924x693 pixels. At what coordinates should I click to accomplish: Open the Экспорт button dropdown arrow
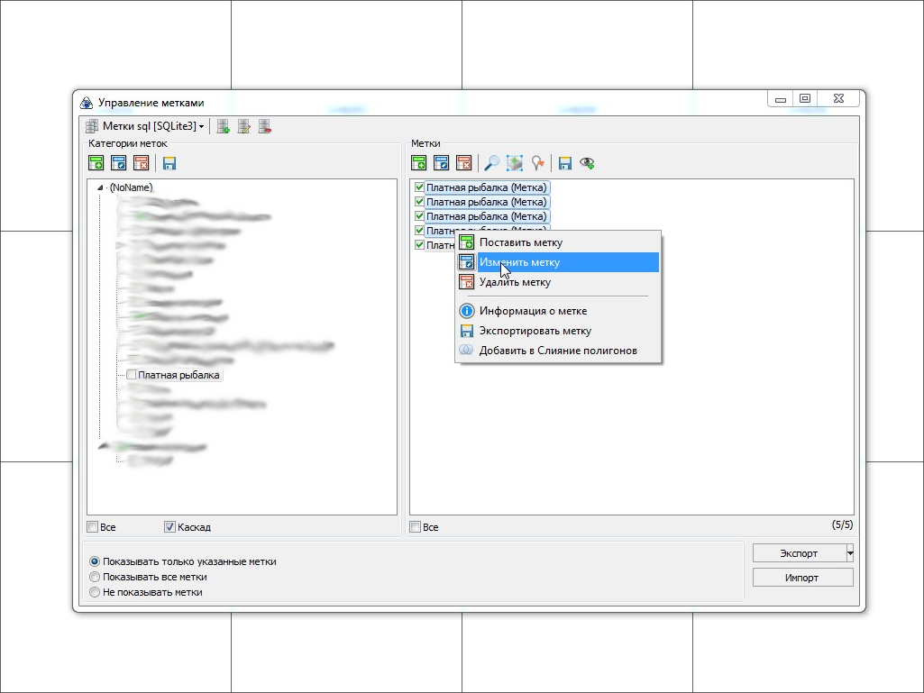pos(849,553)
